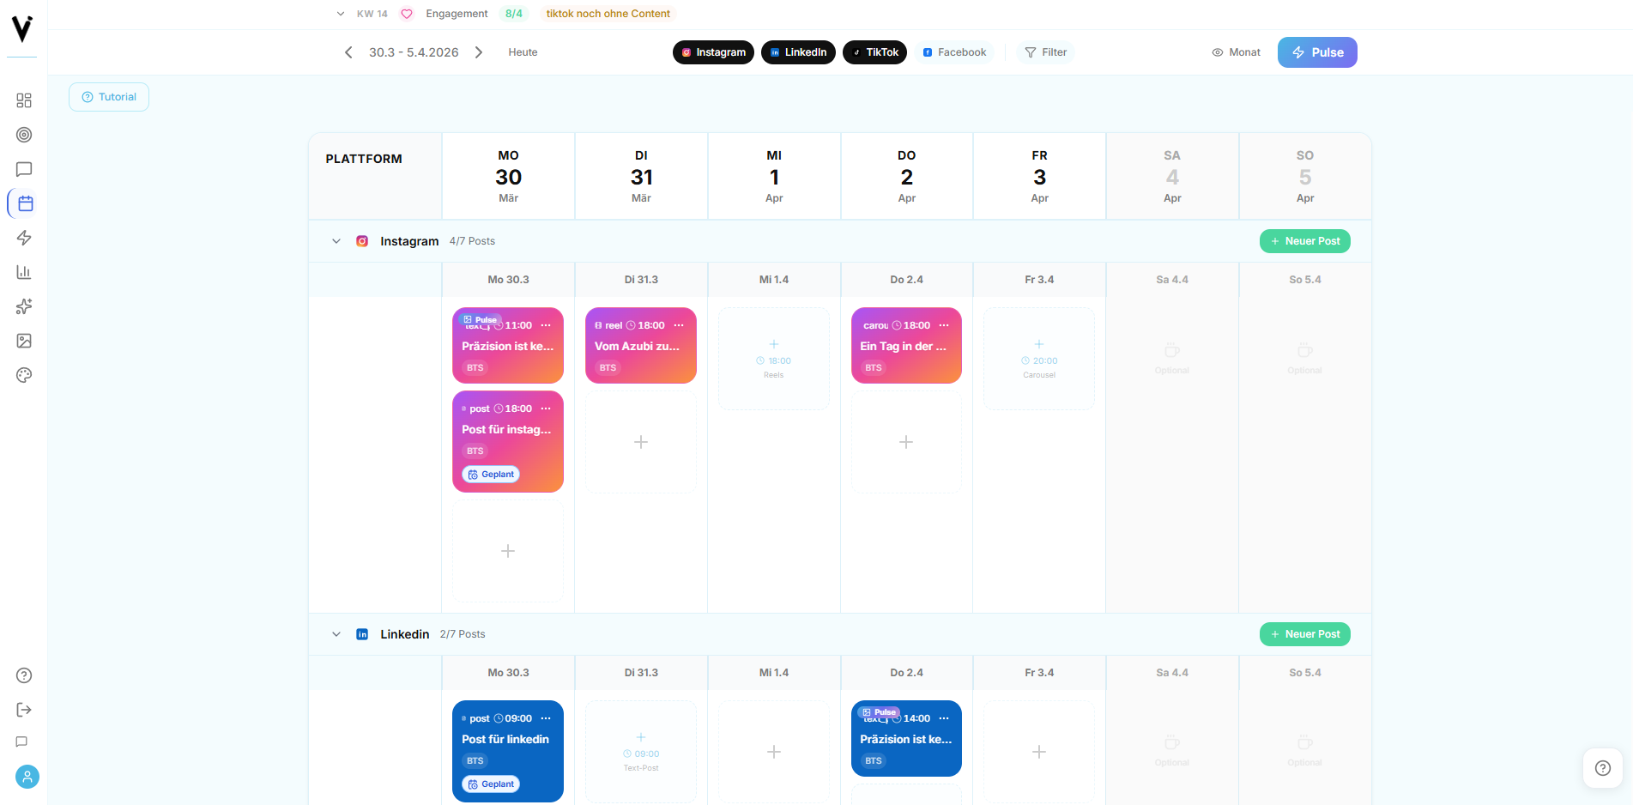Collapse the Instagram 4/7 Posts section

point(336,241)
